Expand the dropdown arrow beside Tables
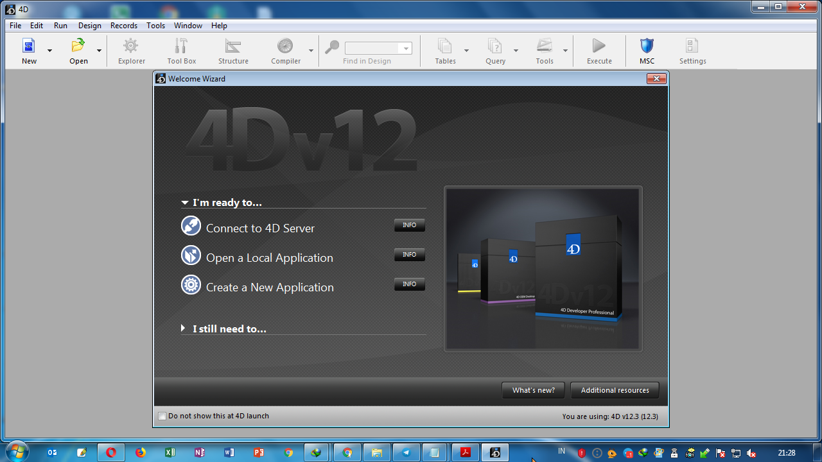Screen dimensions: 822x462 click(x=466, y=51)
